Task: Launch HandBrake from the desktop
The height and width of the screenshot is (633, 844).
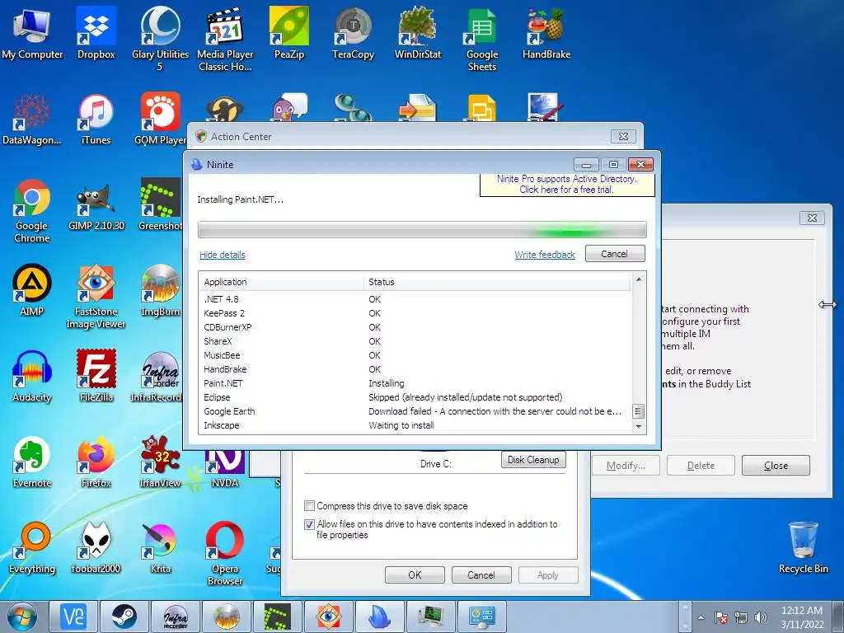Action: (546, 33)
